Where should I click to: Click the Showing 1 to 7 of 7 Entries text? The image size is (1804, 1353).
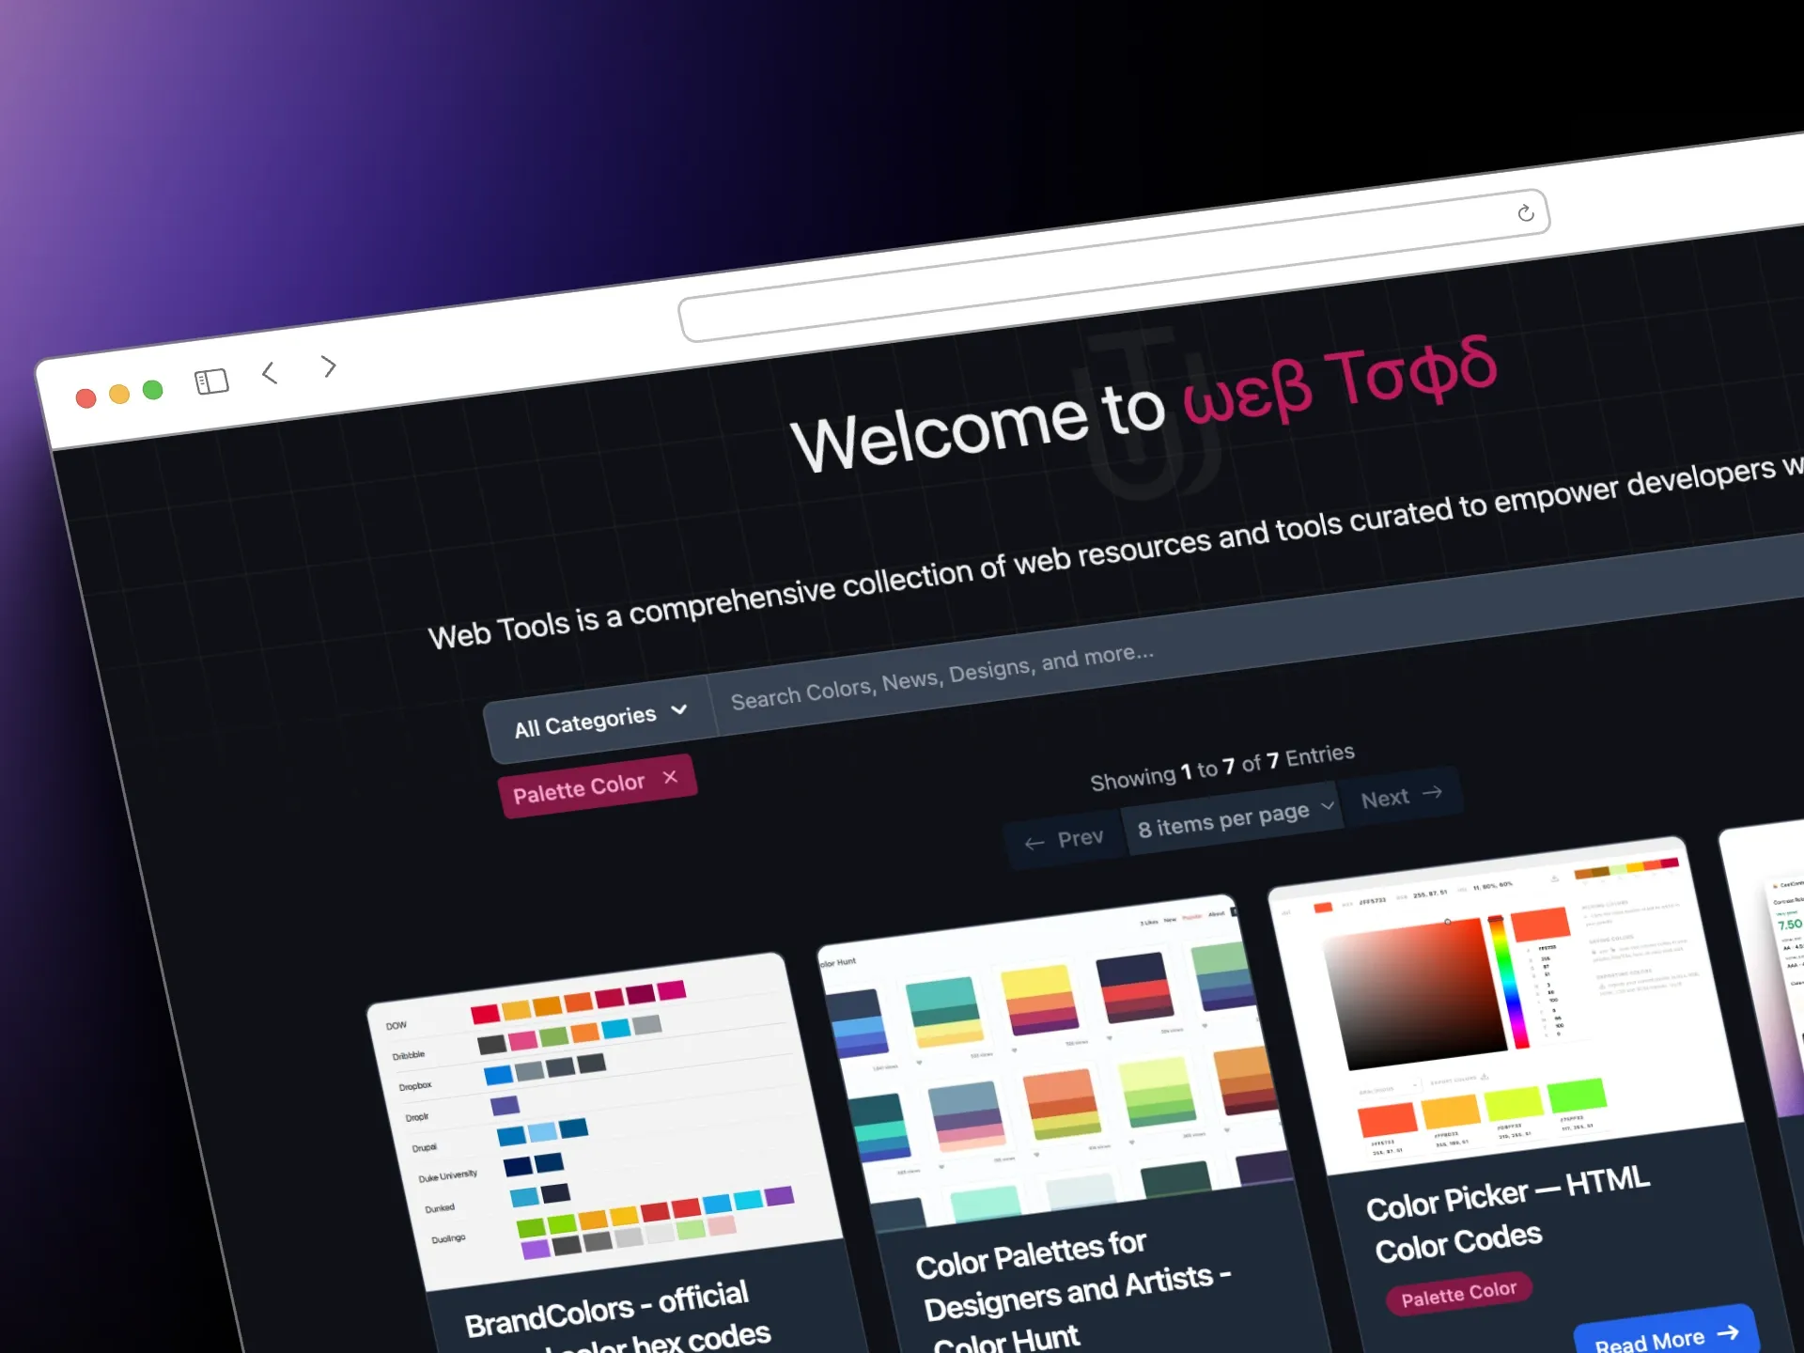pyautogui.click(x=1221, y=767)
